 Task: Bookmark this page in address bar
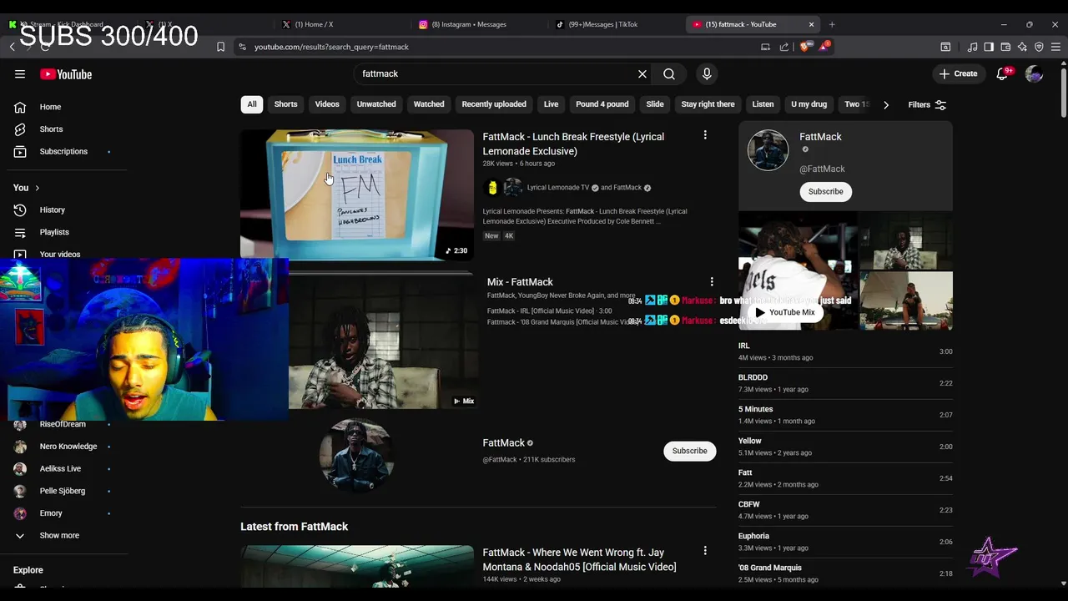220,47
